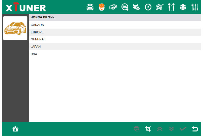This screenshot has width=203, height=136.
Task: Open the sports car icon in toolbar
Action: 113,7
